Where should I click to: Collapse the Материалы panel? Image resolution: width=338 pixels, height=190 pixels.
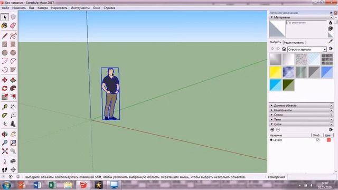[271, 17]
